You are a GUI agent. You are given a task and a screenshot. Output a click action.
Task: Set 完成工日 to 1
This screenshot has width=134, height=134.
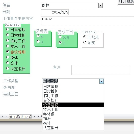coord(60,42)
